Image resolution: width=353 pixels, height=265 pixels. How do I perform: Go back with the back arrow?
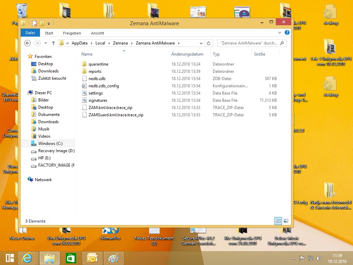click(x=28, y=43)
